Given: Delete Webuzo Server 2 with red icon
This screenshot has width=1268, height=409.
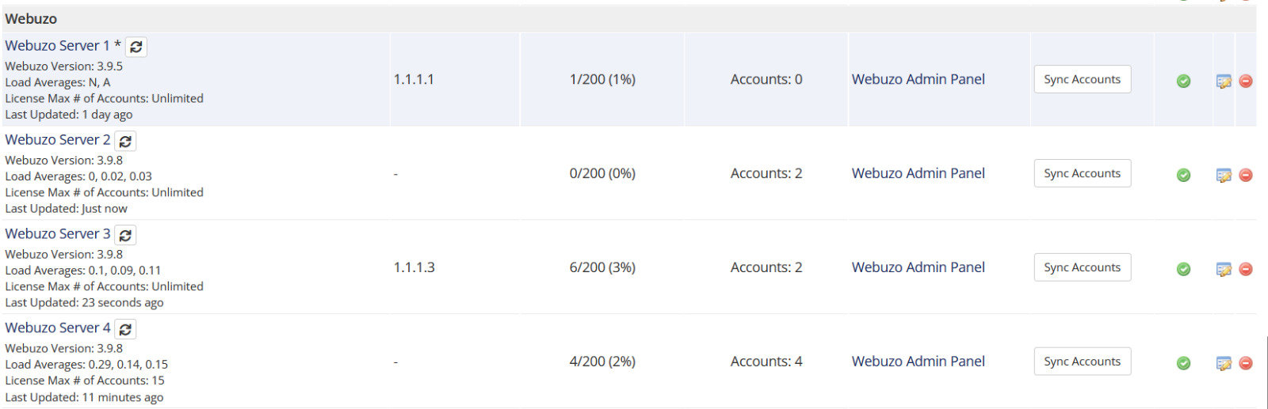Looking at the screenshot, I should [1246, 175].
